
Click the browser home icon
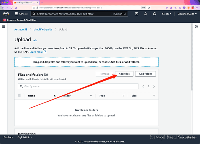(16, 8)
